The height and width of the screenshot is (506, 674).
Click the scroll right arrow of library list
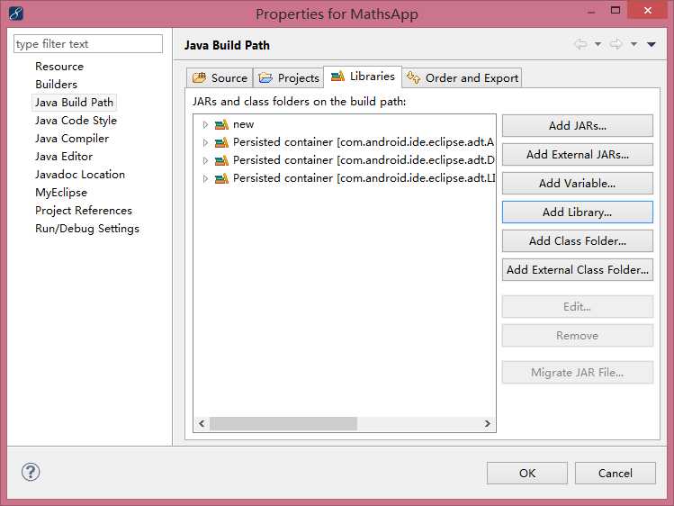488,423
